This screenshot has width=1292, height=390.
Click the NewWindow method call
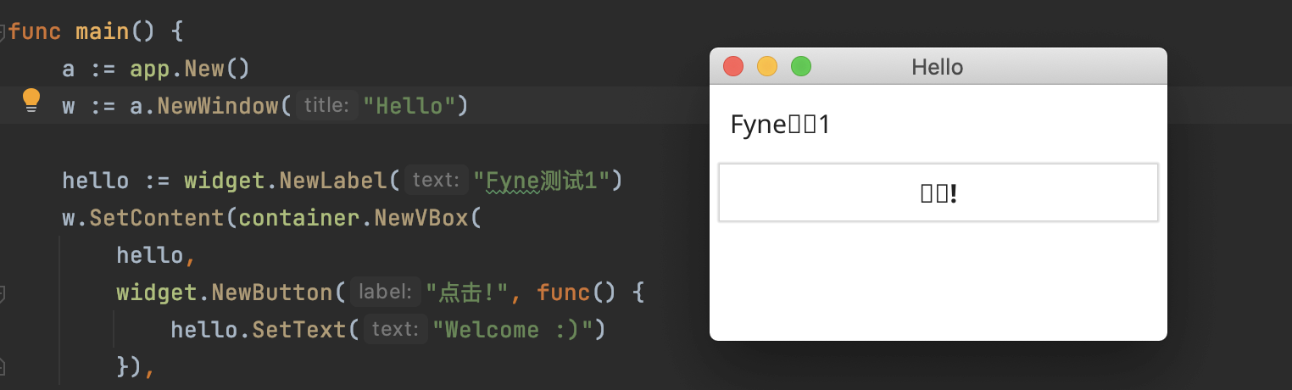point(218,106)
